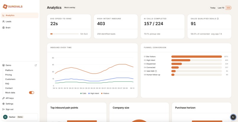
Task: Click the High Intent funnel bar
Action: tap(197, 60)
